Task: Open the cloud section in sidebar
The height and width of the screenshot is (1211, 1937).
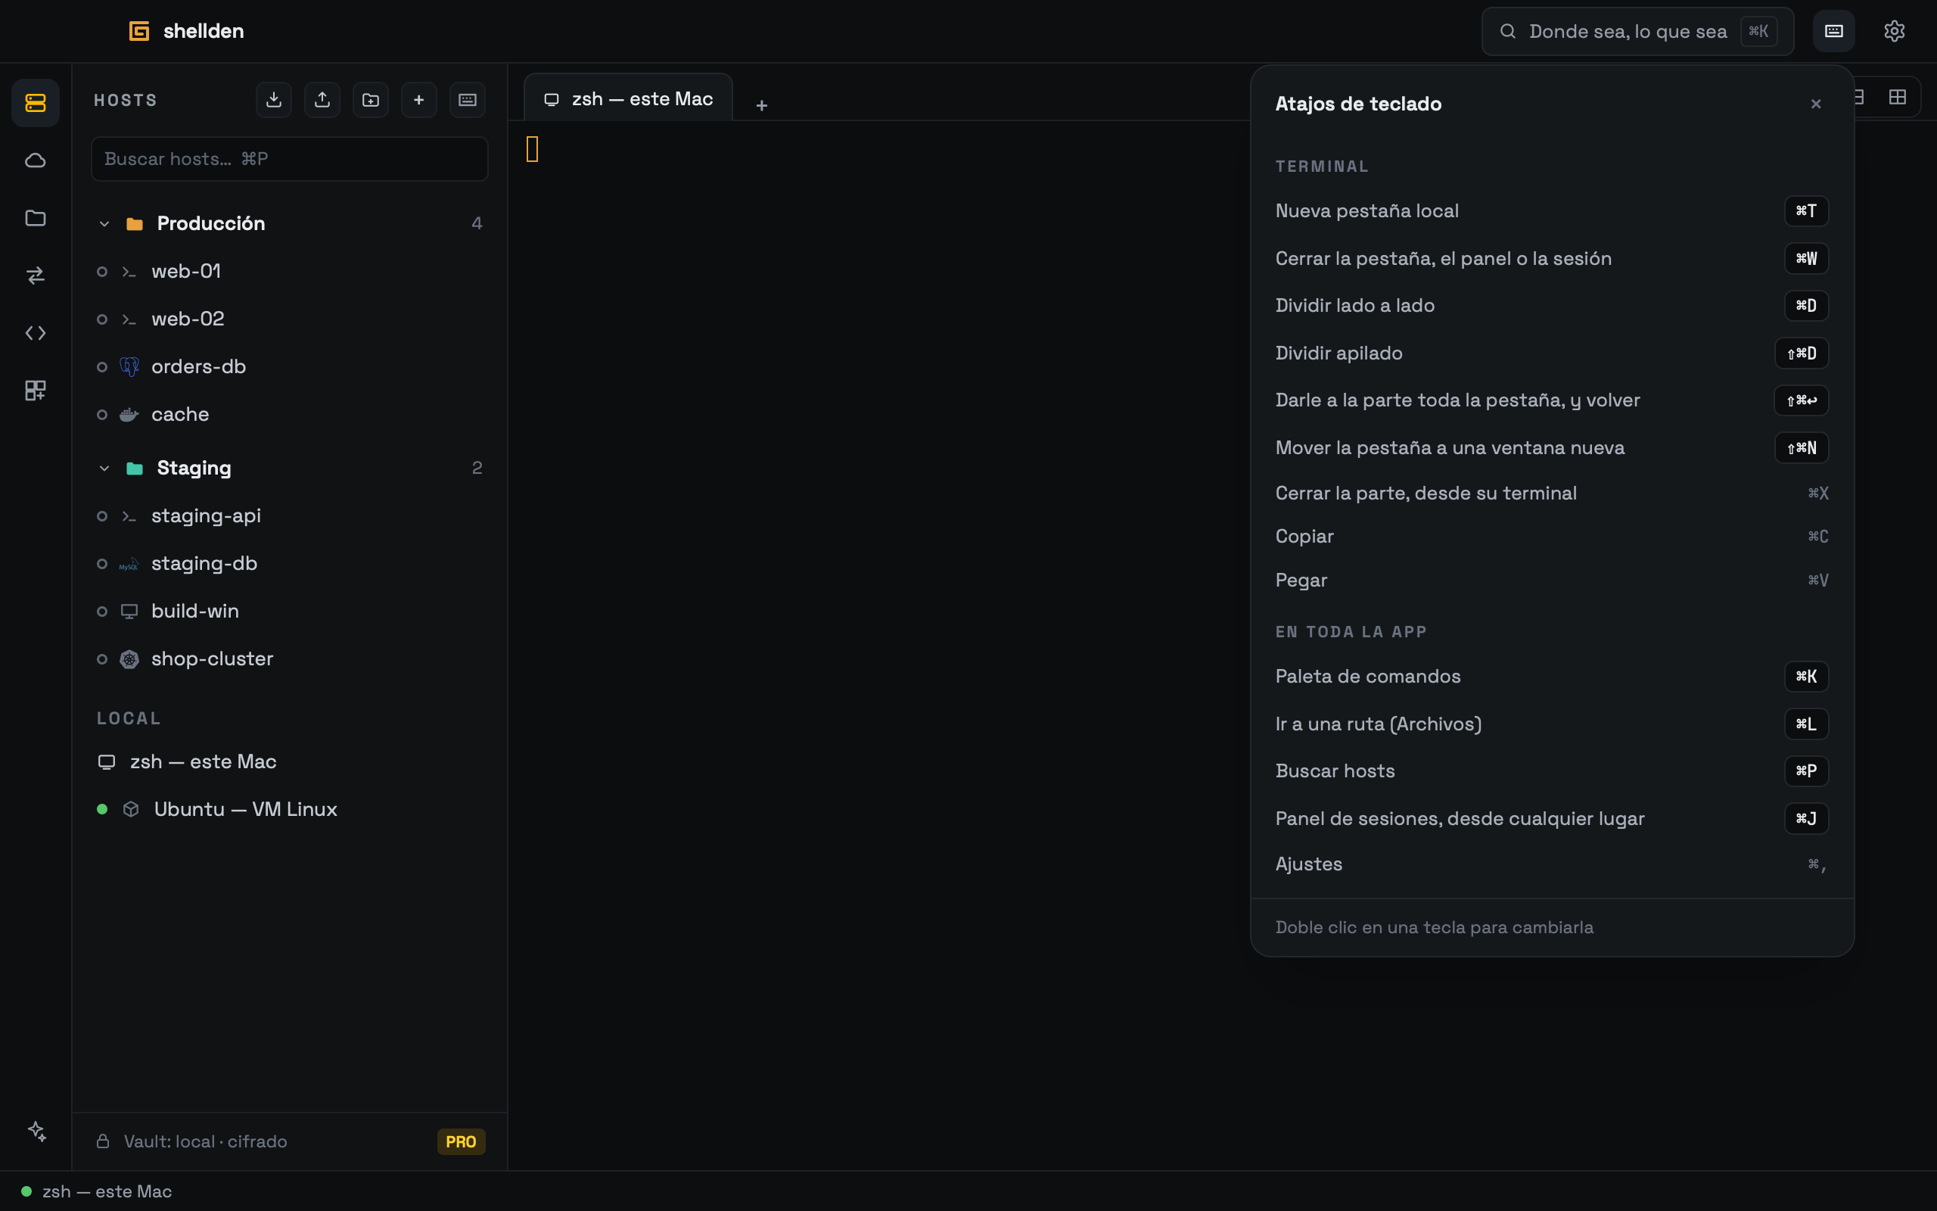Action: coord(36,160)
